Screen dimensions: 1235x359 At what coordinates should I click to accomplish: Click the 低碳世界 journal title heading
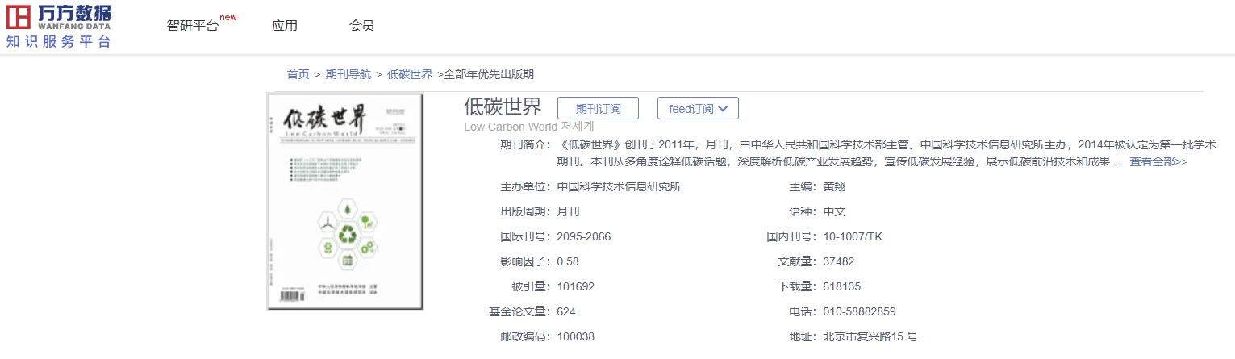click(503, 106)
